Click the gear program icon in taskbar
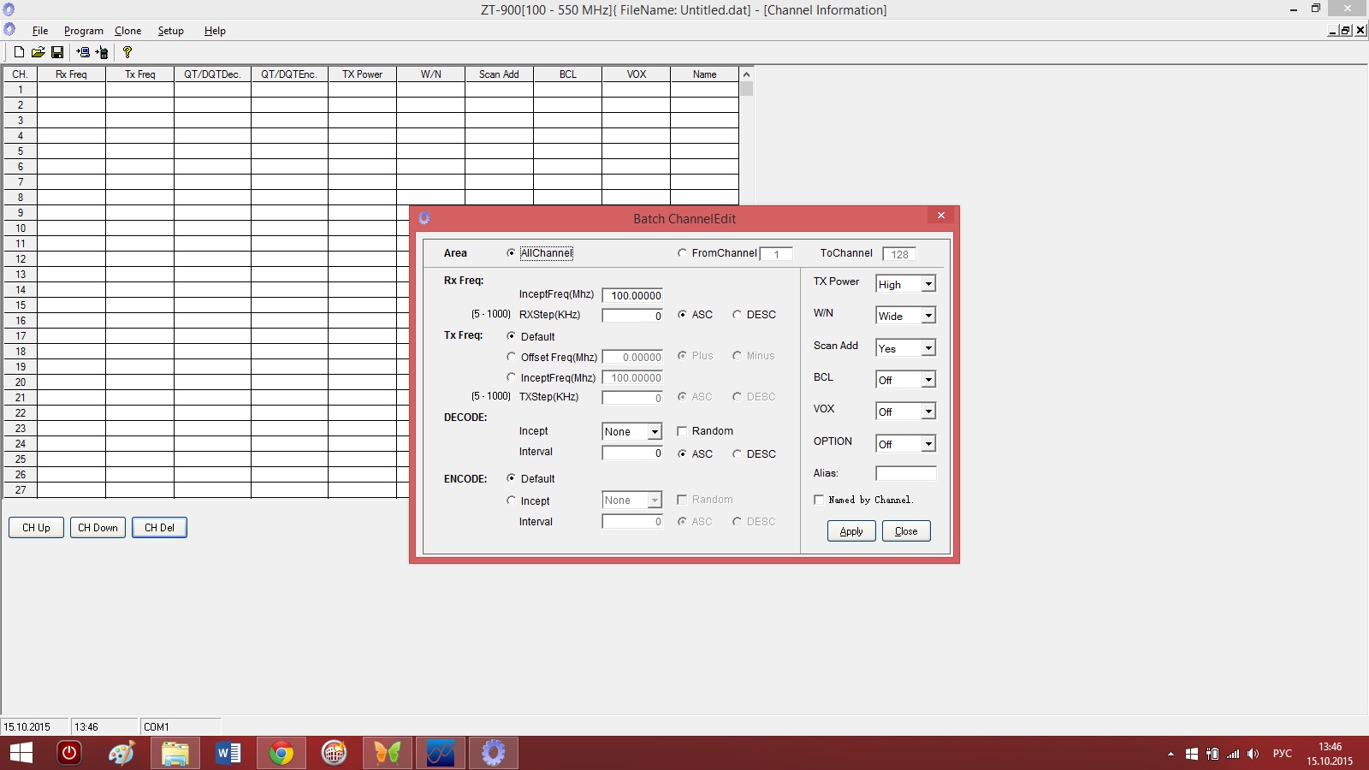Image resolution: width=1369 pixels, height=770 pixels. pyautogui.click(x=493, y=753)
